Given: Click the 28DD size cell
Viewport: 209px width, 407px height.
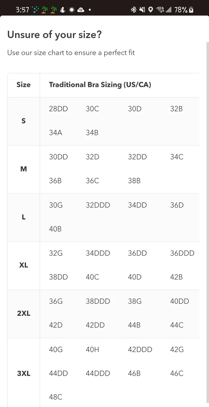Looking at the screenshot, I should (x=58, y=109).
